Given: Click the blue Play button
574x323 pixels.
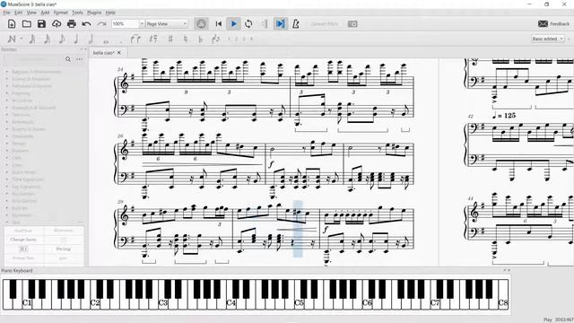Looking at the screenshot, I should pos(233,24).
